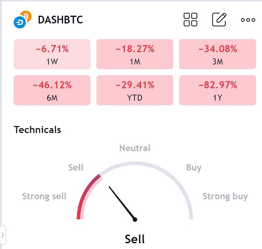Open the grid layout icon
The height and width of the screenshot is (249, 262).
point(190,19)
